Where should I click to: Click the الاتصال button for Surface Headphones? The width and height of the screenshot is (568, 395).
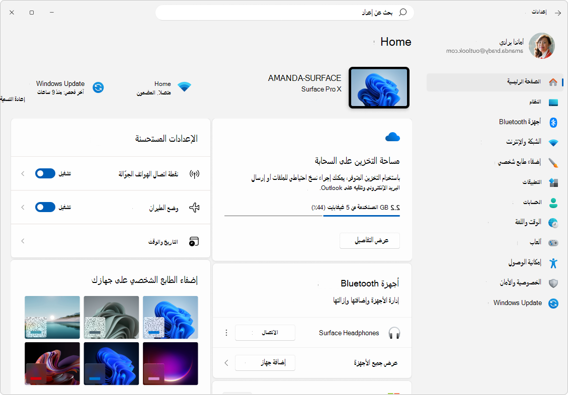coord(265,332)
